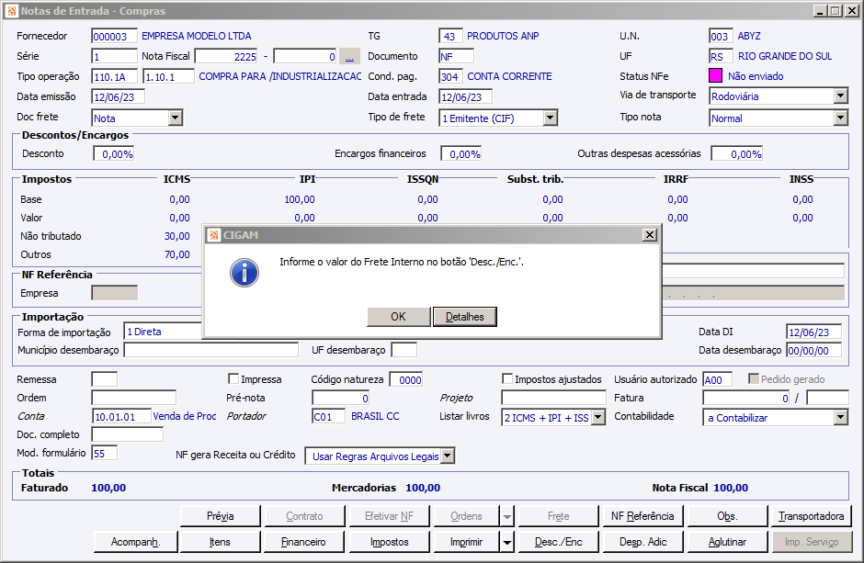
Task: Focus the Projeto input field
Action: click(553, 398)
